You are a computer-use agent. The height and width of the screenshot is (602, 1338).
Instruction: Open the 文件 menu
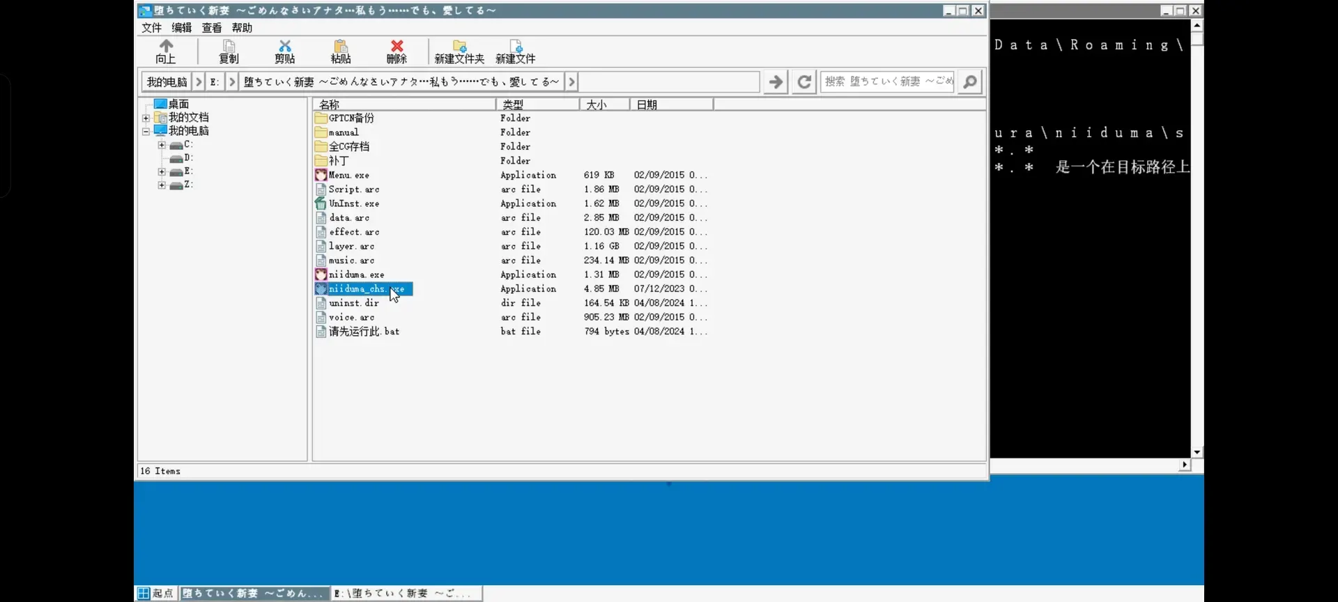pos(151,28)
